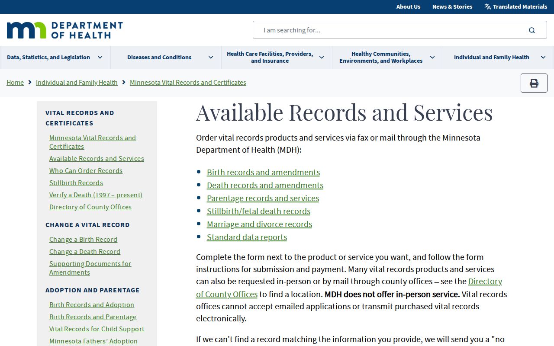
Task: Open Supporting Documents for Amendments link
Action: pos(90,268)
